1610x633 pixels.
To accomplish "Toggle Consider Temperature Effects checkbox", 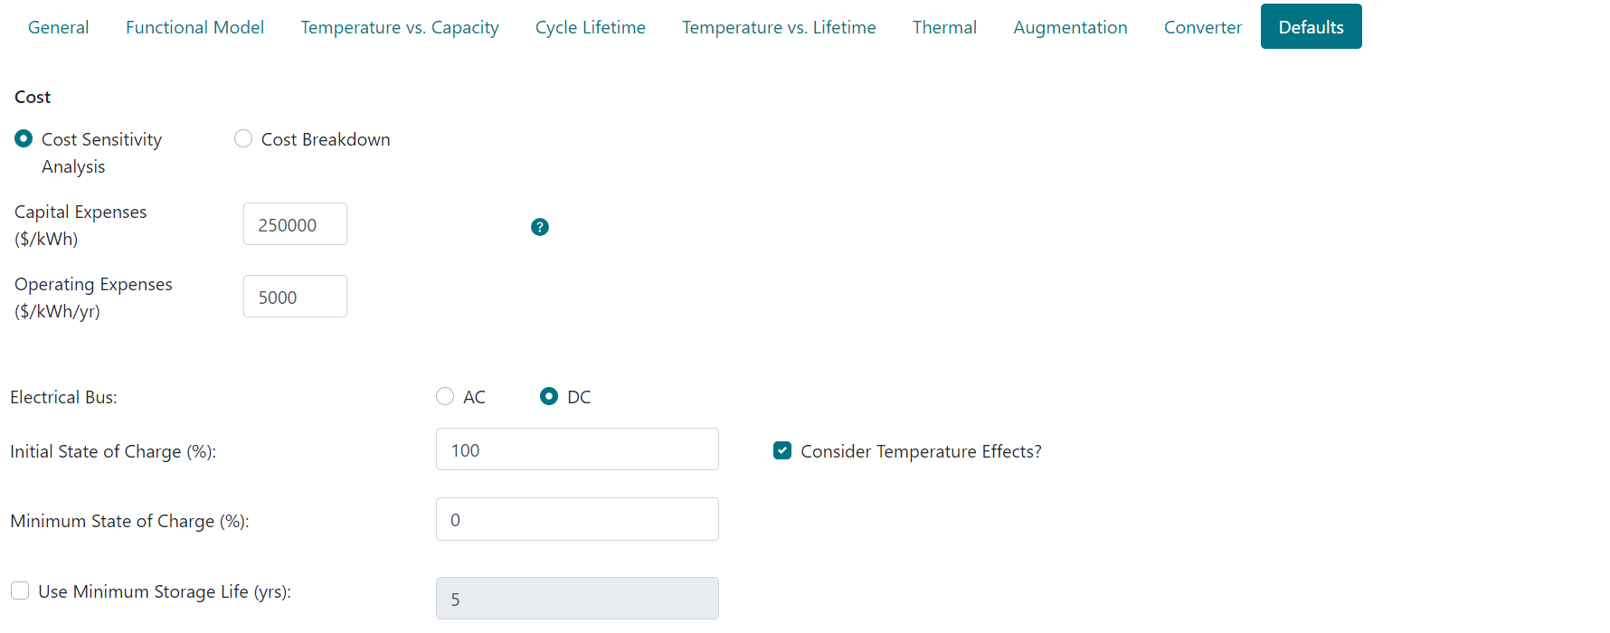I will (782, 450).
